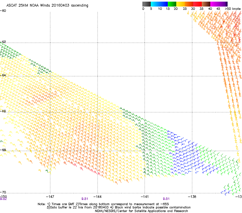Click the -138 longitude label

[x=192, y=197]
